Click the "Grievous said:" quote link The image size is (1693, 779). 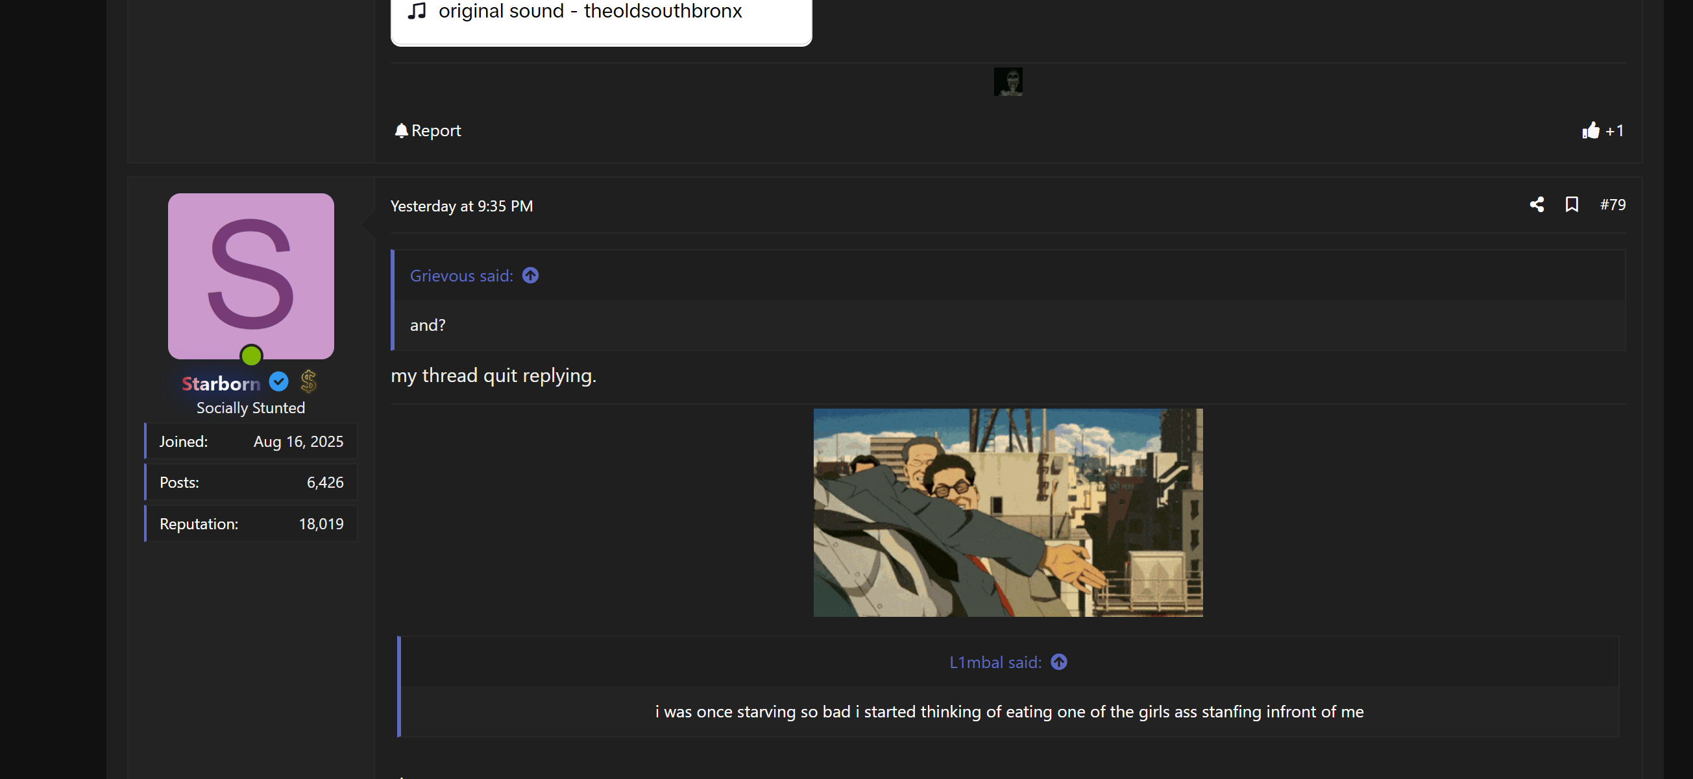[x=461, y=276]
